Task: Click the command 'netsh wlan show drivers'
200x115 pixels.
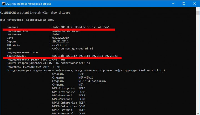Action: (52, 12)
